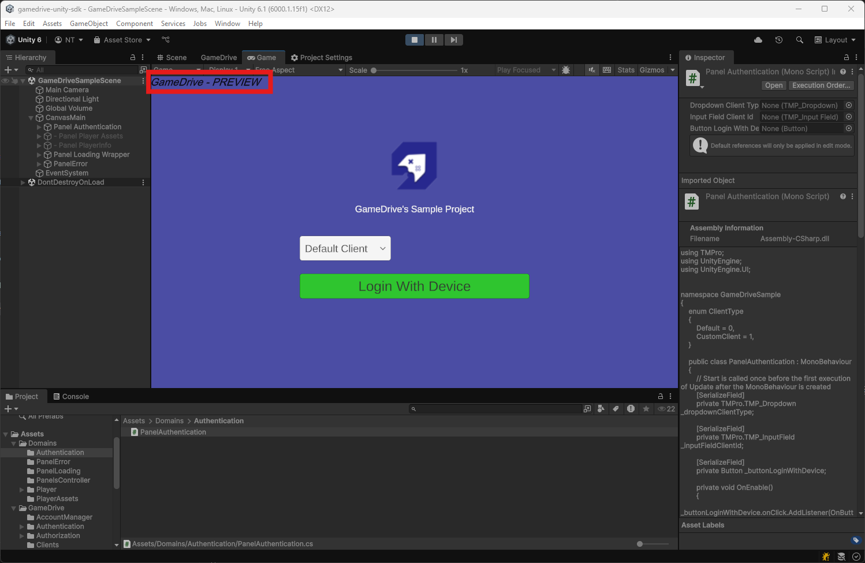Open version history via the clock icon
The width and height of the screenshot is (865, 563).
pyautogui.click(x=779, y=39)
